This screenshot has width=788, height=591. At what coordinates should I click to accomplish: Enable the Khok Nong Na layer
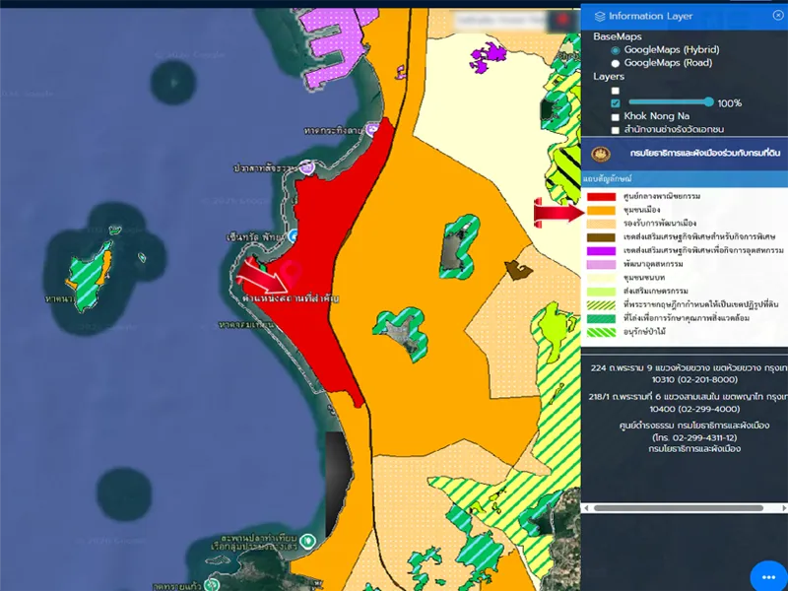coord(616,116)
